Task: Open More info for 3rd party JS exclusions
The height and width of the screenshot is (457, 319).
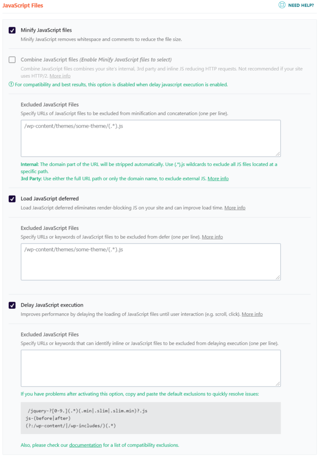Action: 217,178
